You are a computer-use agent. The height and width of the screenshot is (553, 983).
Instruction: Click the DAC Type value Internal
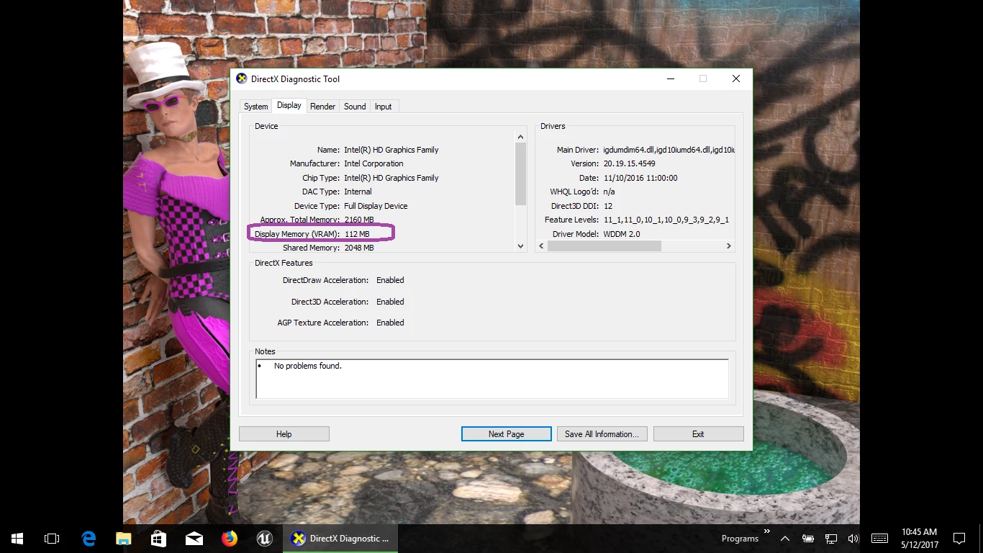click(x=358, y=192)
